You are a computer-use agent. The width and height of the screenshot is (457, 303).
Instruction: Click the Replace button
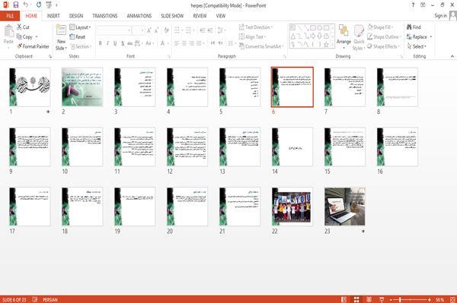point(420,37)
